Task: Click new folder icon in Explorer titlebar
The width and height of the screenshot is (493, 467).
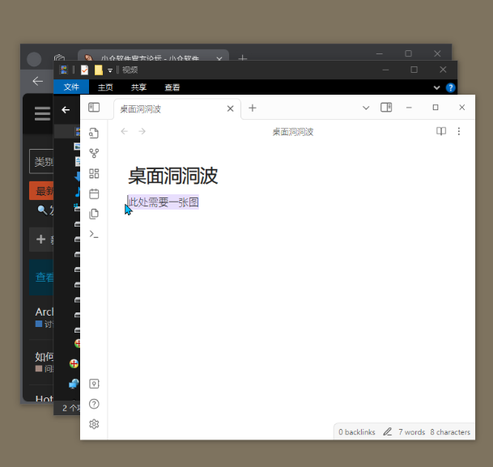Action: coord(99,70)
